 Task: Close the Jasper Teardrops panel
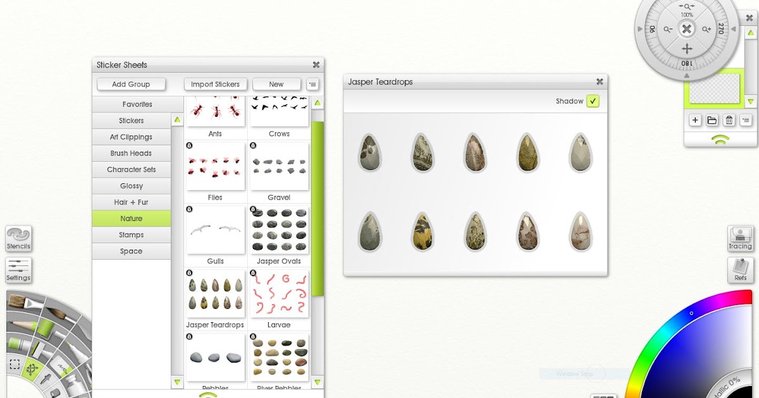tap(600, 81)
